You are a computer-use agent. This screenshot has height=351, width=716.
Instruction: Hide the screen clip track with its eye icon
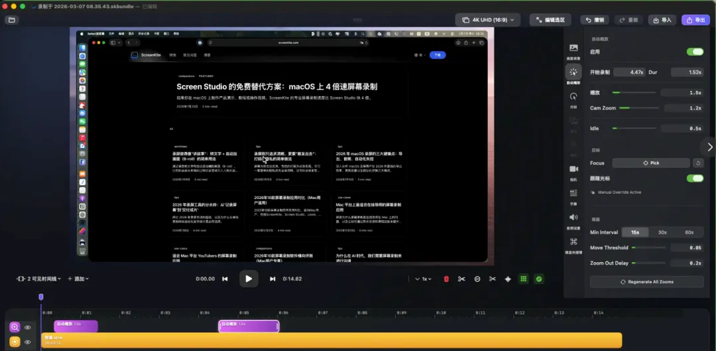27,342
